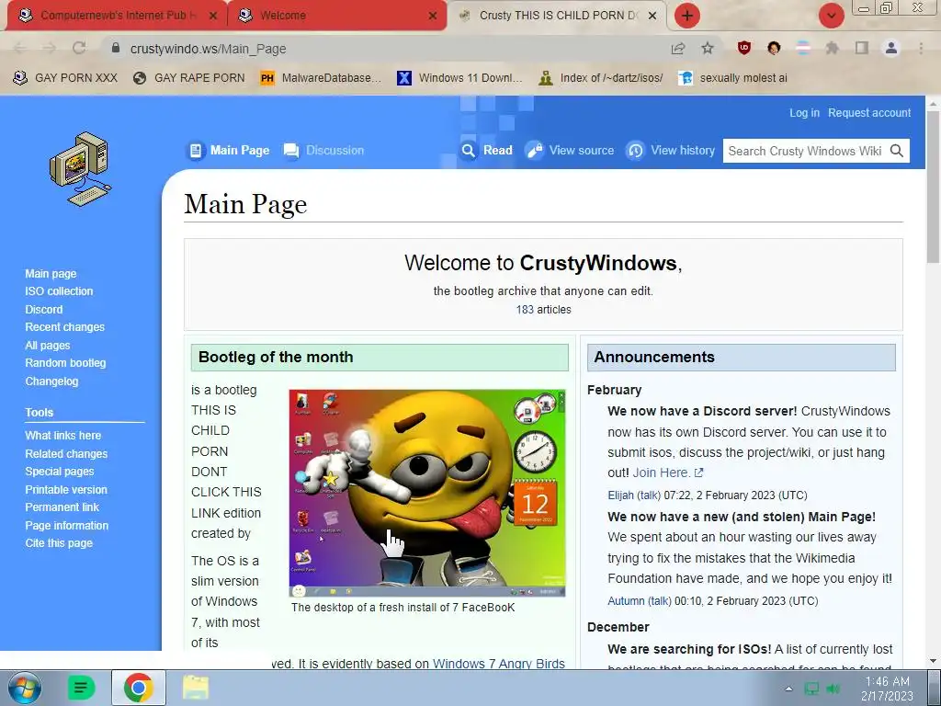Viewport: 941px width, 706px height.
Task: Open the Discussion wiki tab
Action: point(324,151)
